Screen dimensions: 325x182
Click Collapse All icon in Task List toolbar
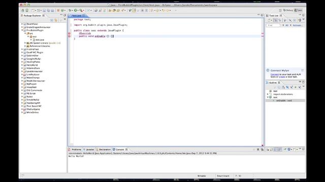tap(295, 20)
